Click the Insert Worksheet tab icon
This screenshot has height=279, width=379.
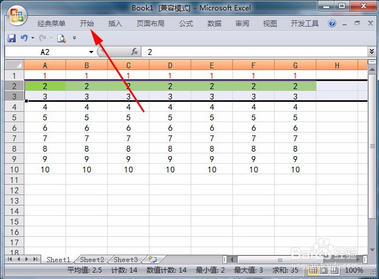point(153,260)
